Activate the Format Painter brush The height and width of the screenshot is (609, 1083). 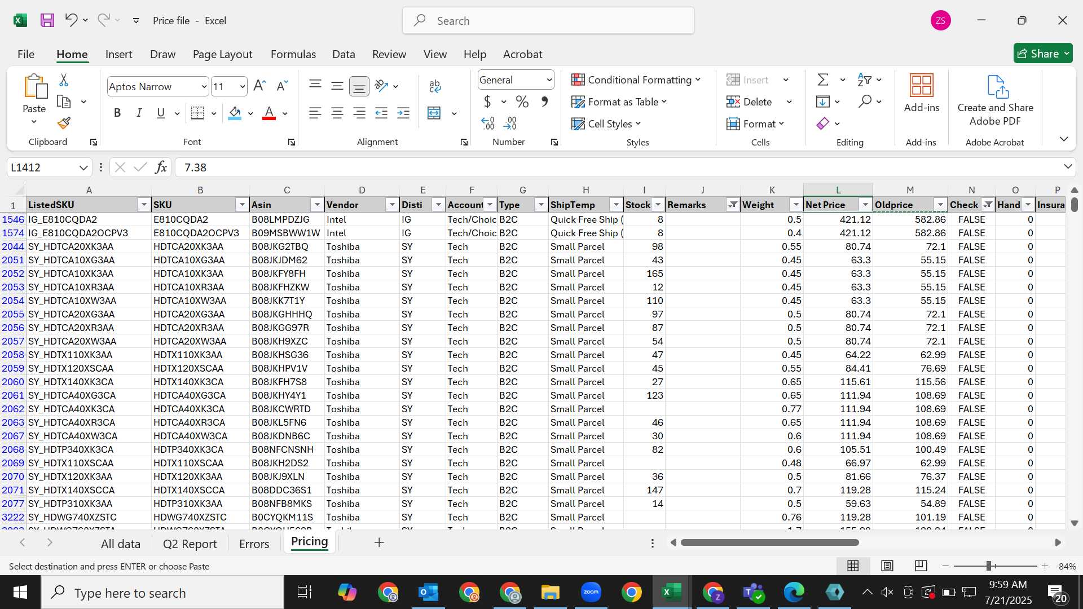pos(64,123)
